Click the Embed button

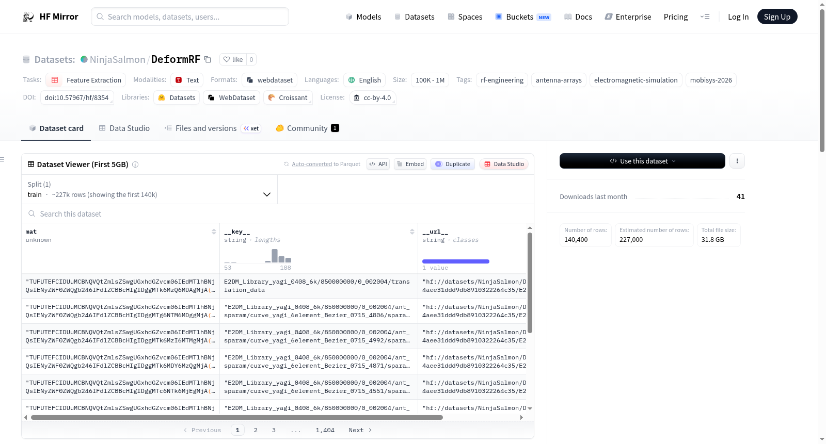pos(410,165)
